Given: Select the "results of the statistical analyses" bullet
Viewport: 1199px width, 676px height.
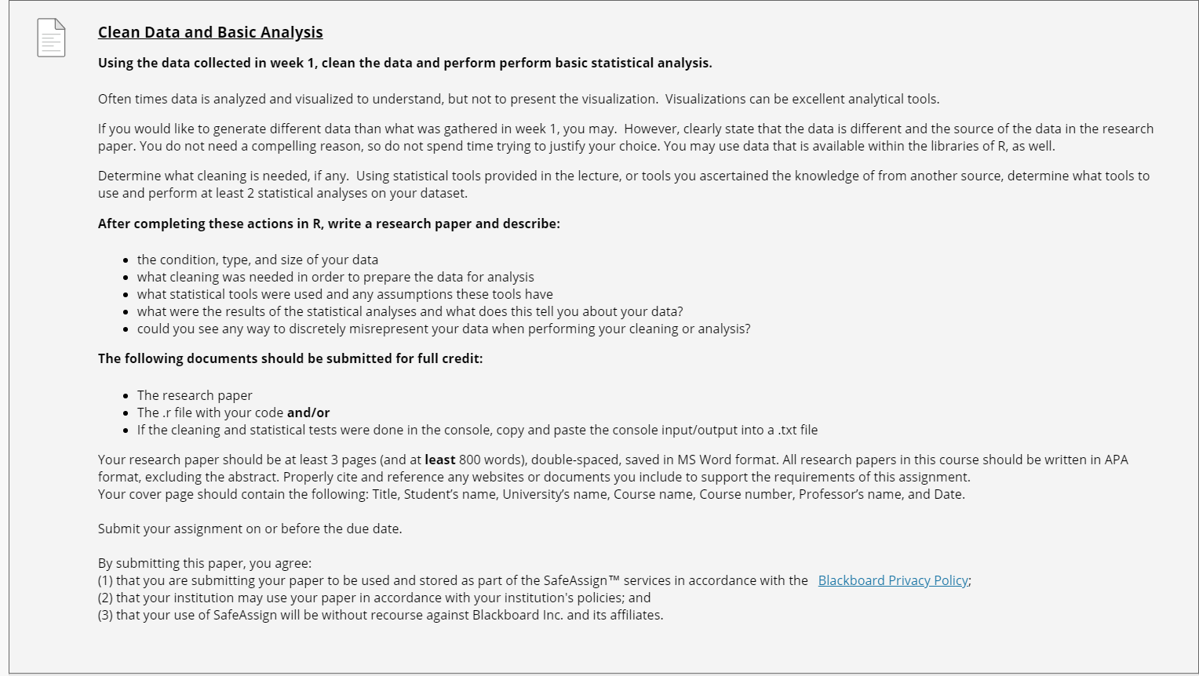Looking at the screenshot, I should point(410,311).
